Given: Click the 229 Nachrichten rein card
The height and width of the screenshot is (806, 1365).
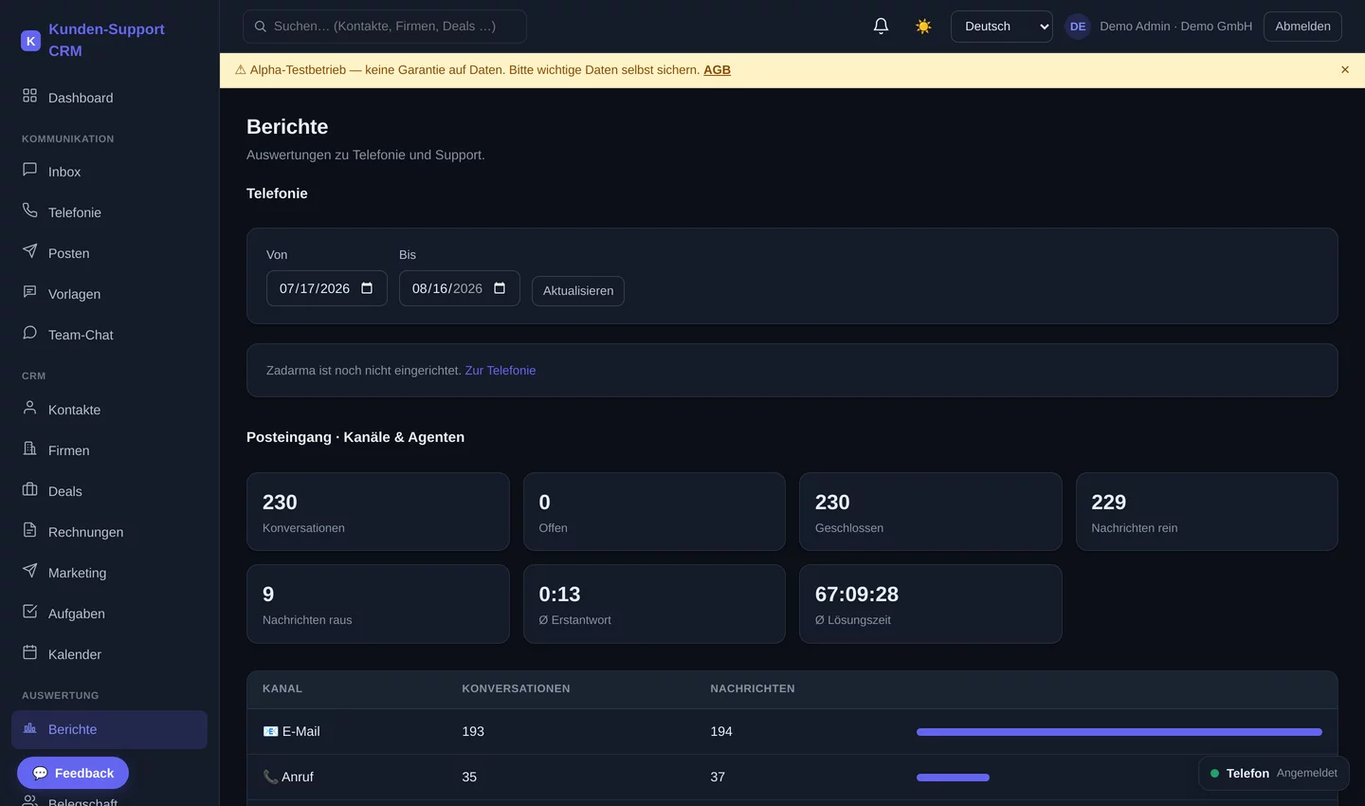Looking at the screenshot, I should (x=1207, y=511).
